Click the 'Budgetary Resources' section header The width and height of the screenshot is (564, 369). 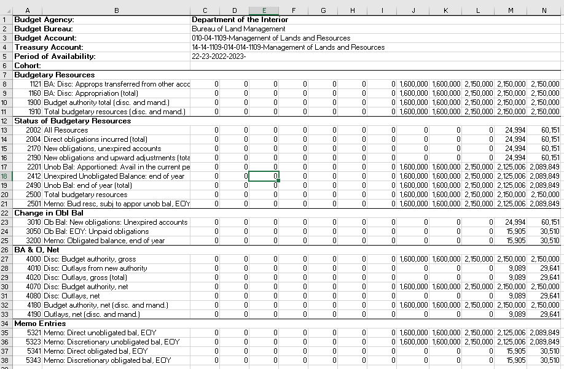pos(55,75)
